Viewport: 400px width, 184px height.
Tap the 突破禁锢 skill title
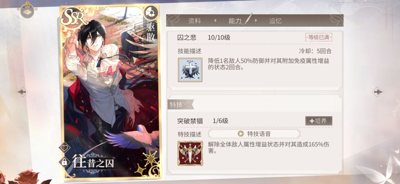coord(190,121)
